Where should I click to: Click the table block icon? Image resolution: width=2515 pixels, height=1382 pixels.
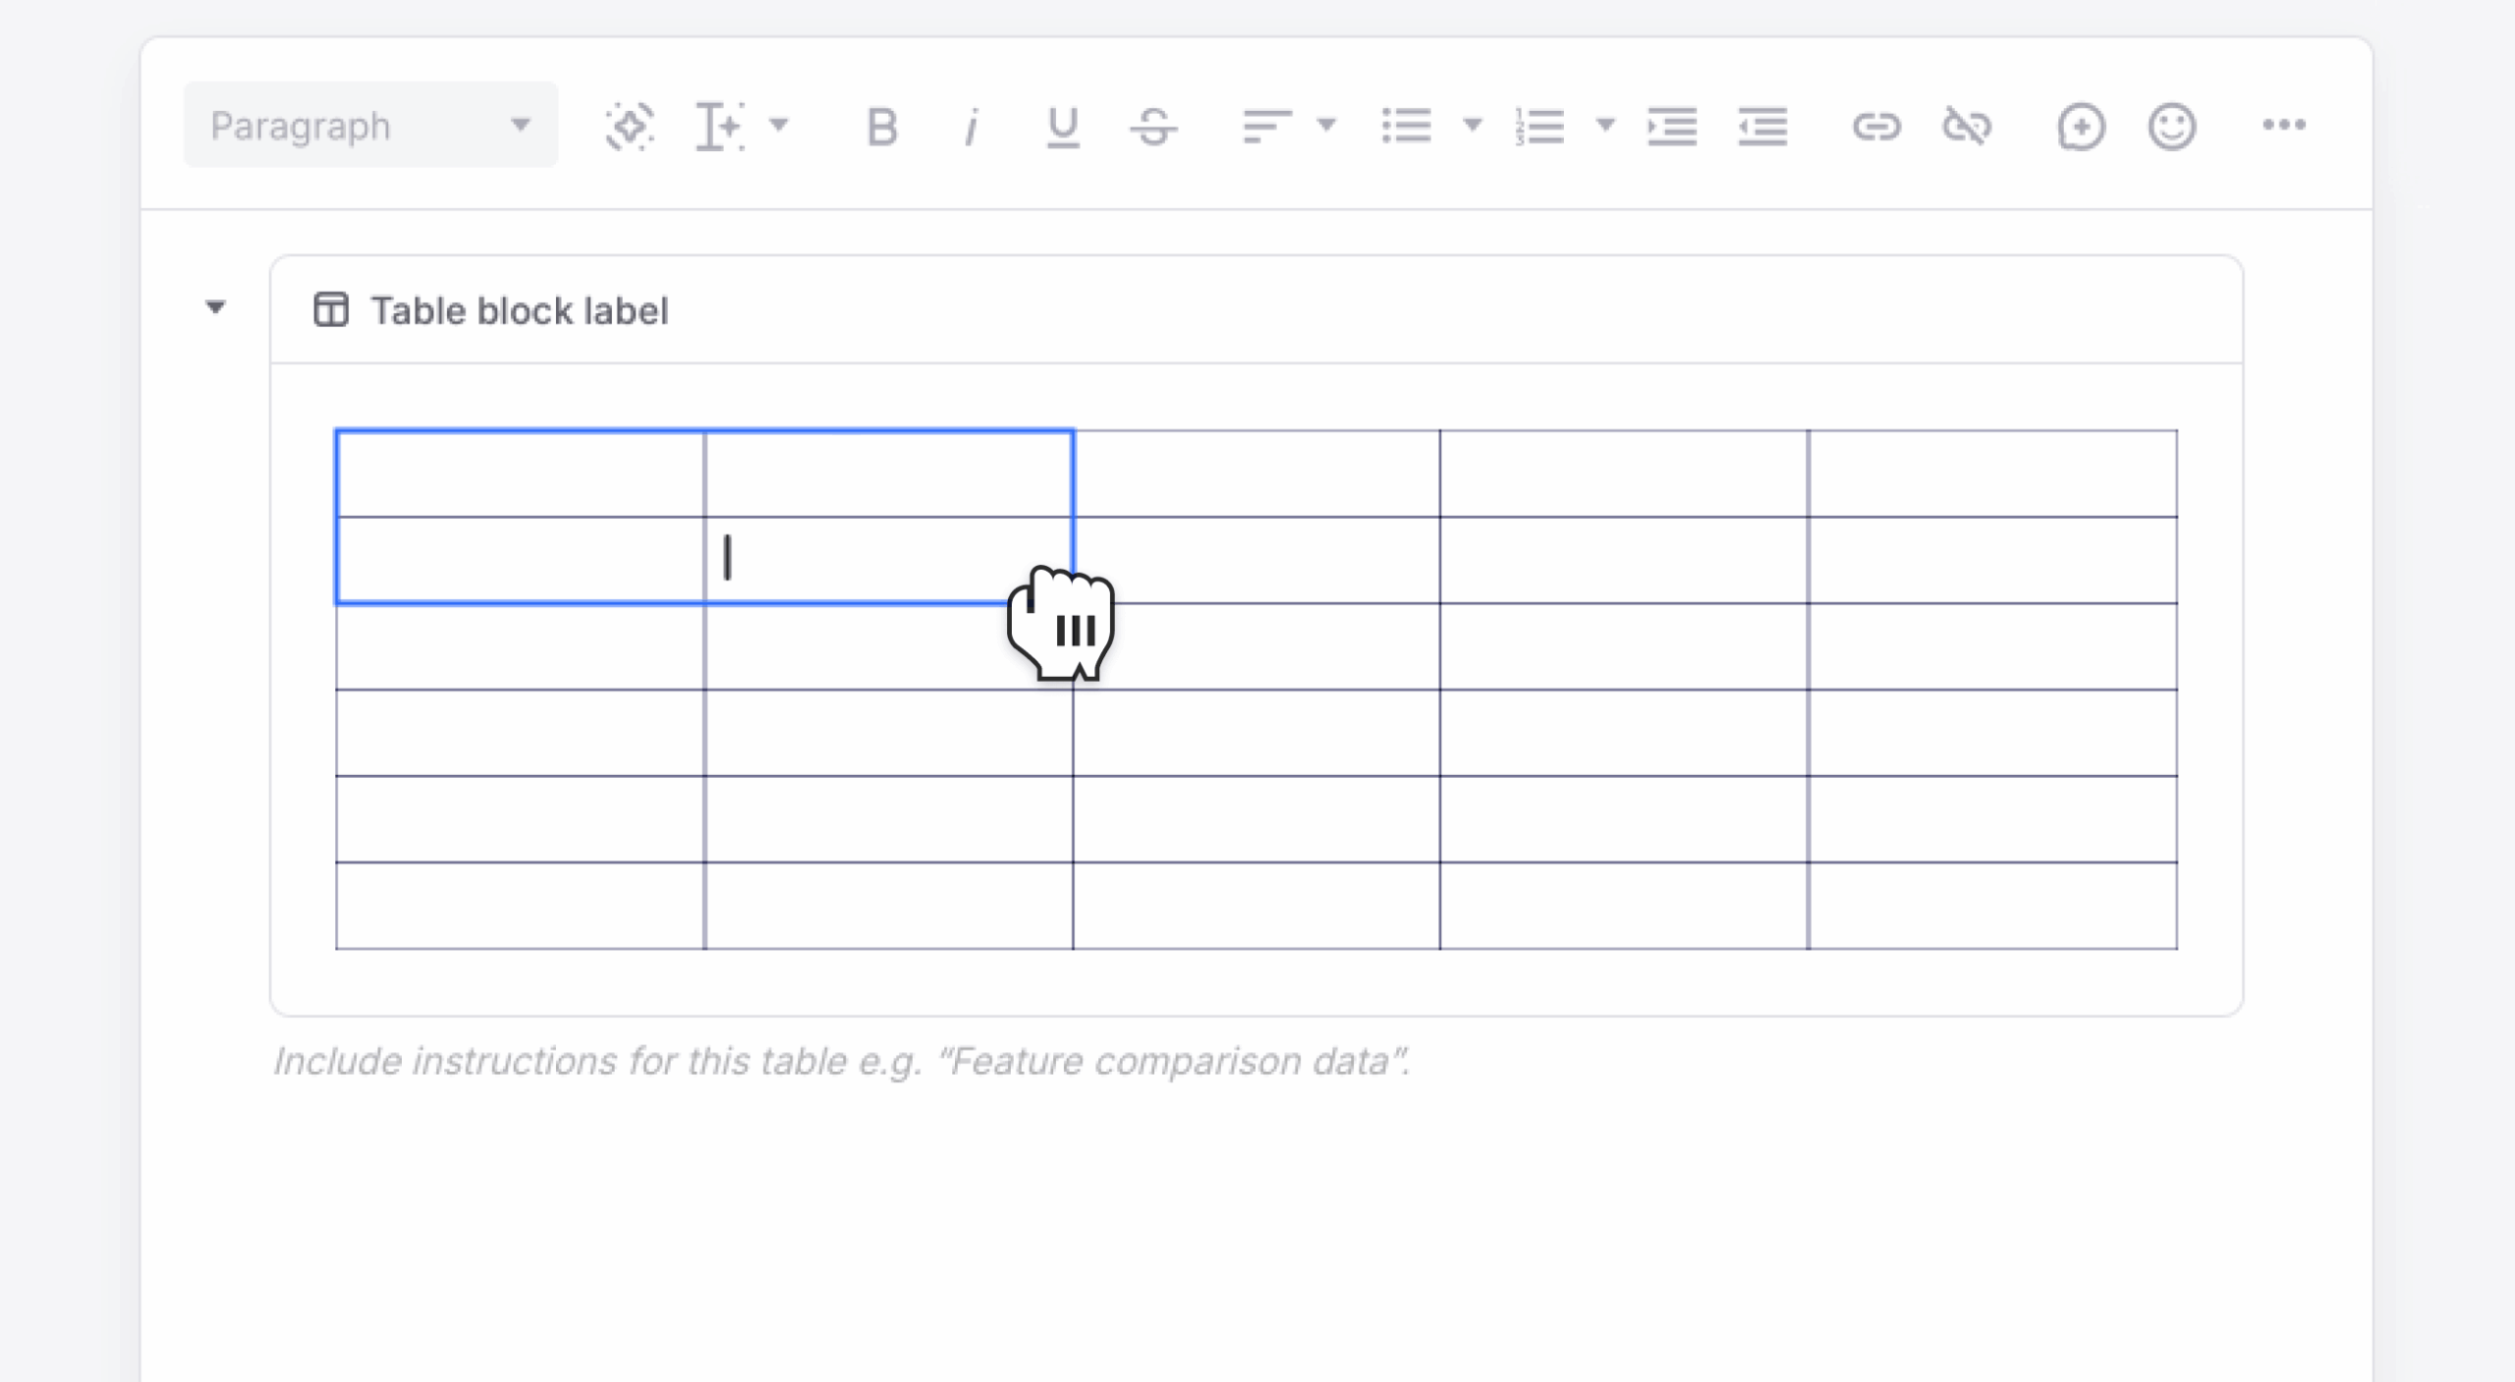(x=330, y=308)
